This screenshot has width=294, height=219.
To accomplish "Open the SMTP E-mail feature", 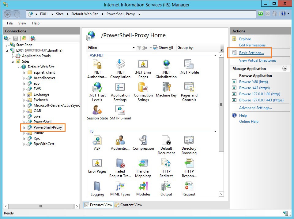I will 120,113.
